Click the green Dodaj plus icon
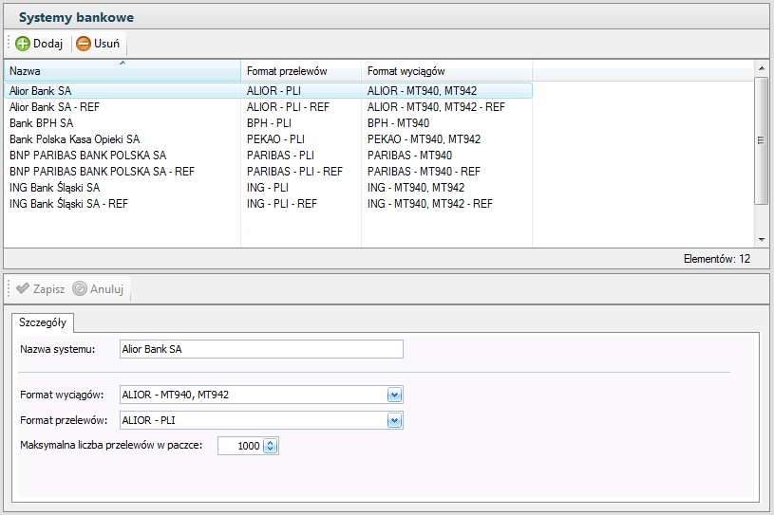 pos(23,44)
